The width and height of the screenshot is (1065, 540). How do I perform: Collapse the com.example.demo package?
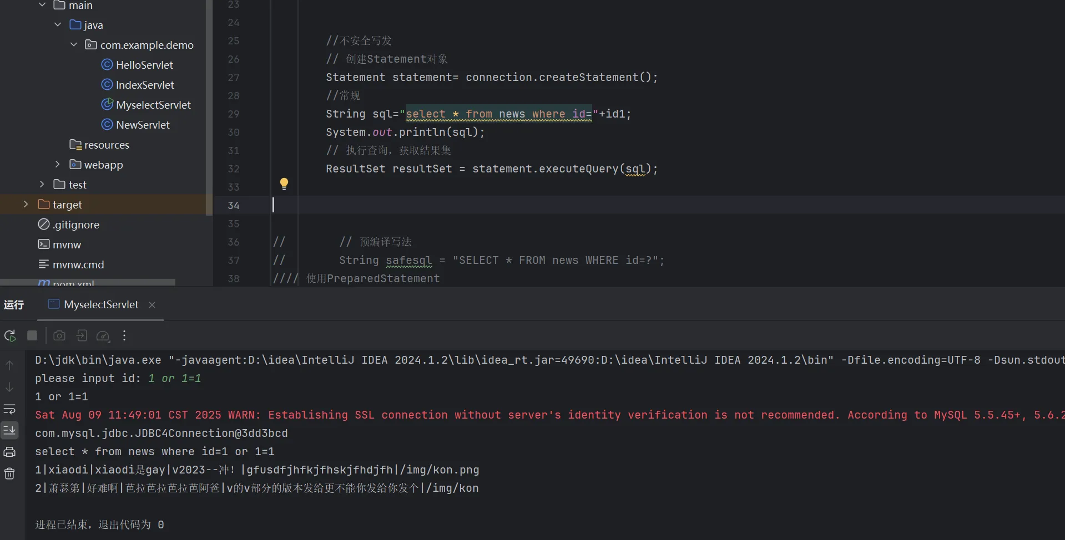pos(74,45)
